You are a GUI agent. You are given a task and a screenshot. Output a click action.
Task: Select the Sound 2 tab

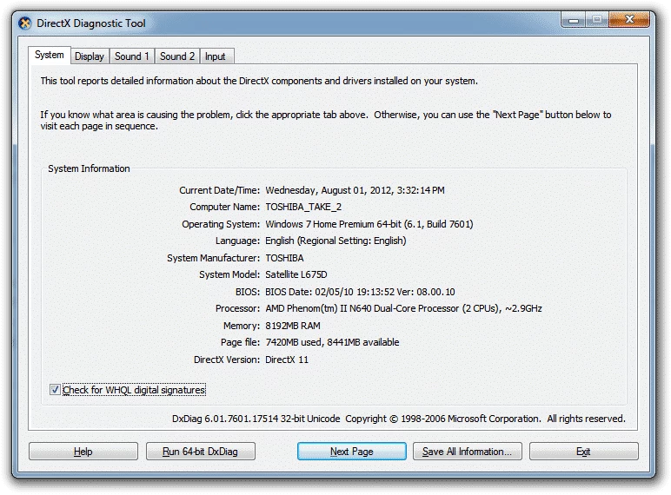click(177, 56)
